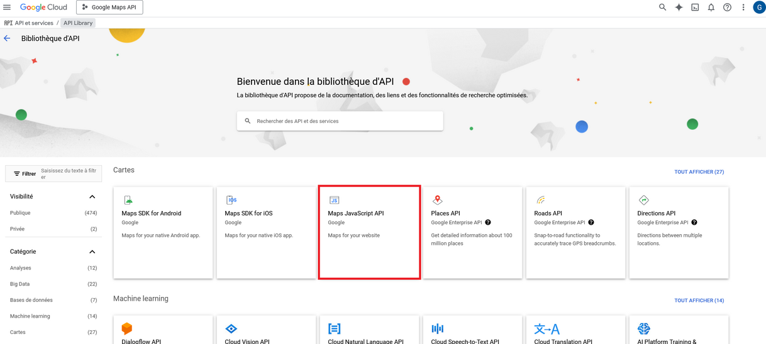Click the Cloud Vision API icon

click(x=231, y=328)
